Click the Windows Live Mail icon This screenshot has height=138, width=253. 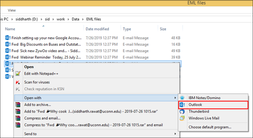coord(182,118)
